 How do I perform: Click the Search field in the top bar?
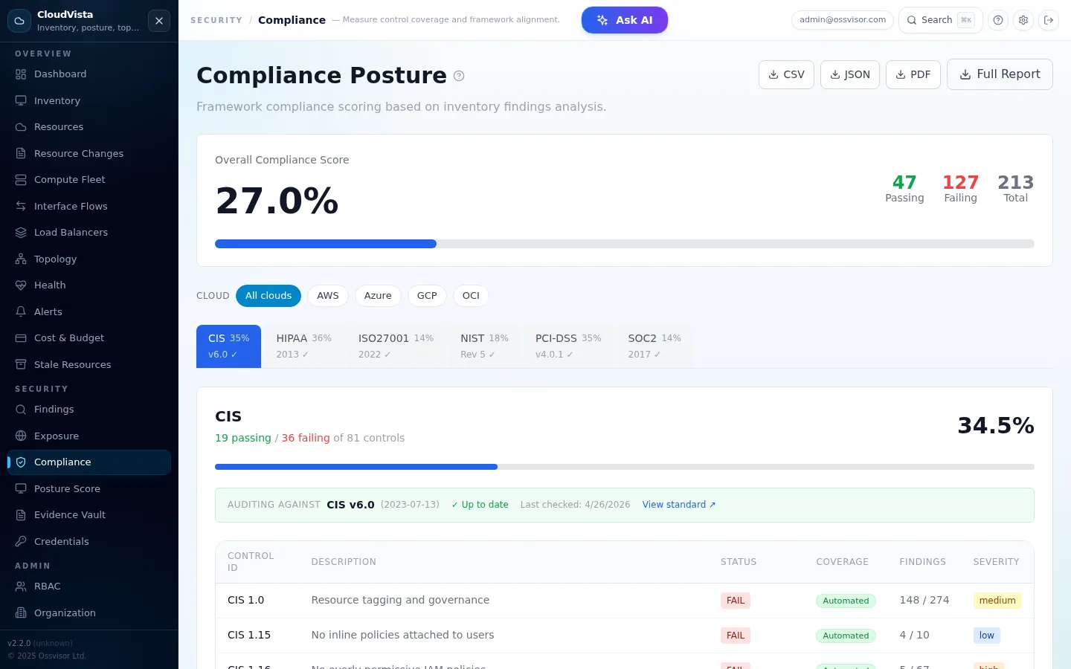click(941, 20)
